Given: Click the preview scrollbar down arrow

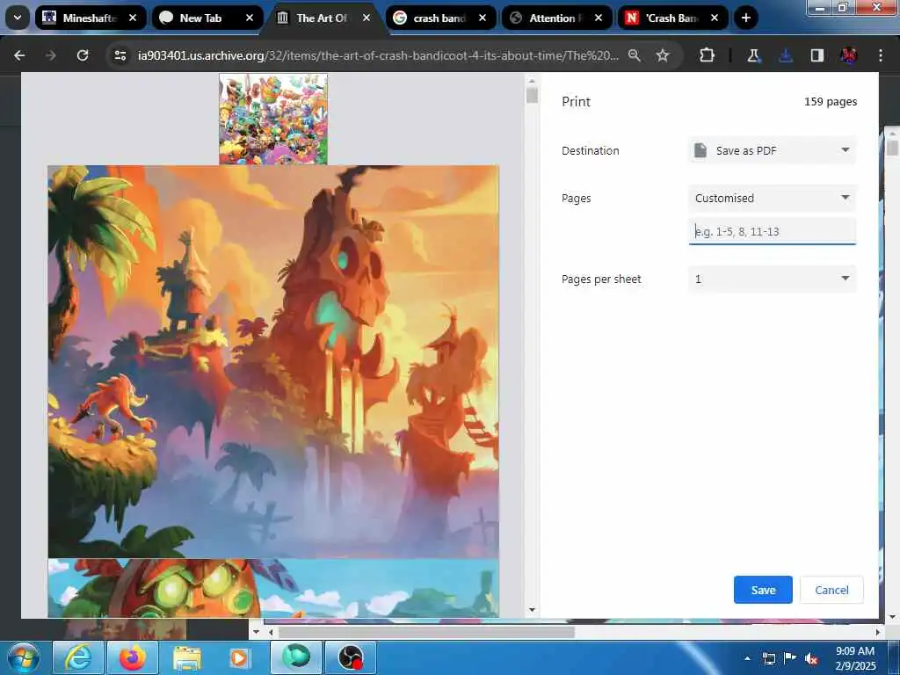Looking at the screenshot, I should click(532, 610).
